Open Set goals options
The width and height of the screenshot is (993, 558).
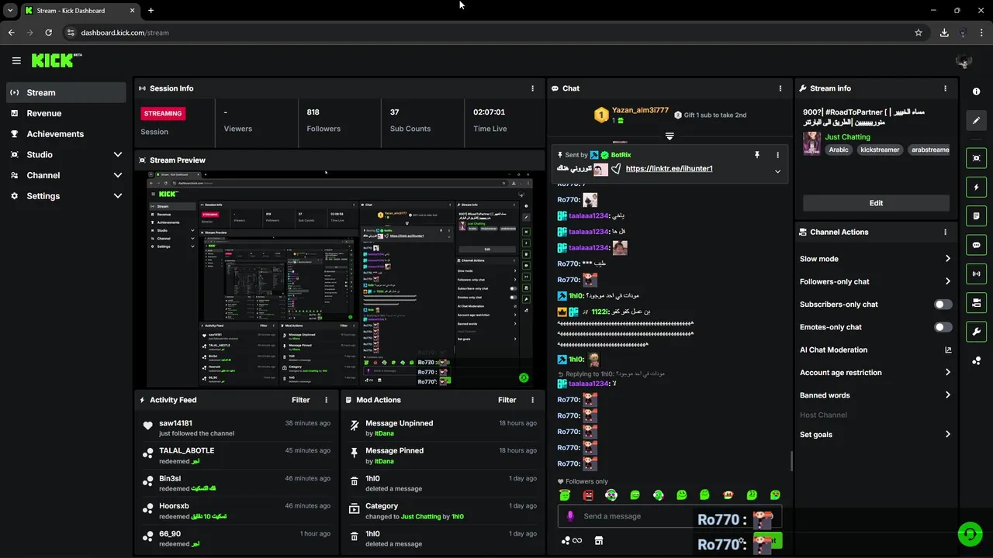(876, 435)
